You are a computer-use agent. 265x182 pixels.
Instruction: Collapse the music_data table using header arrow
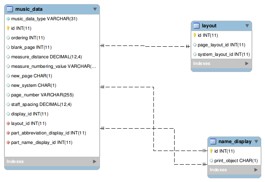point(95,9)
